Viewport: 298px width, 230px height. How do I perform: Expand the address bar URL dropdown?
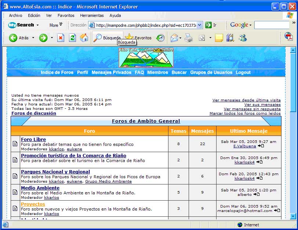point(200,25)
